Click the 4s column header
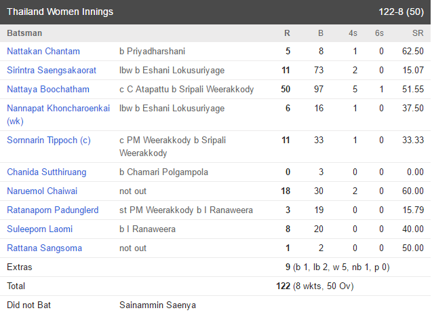This screenshot has width=432, height=319. (353, 33)
